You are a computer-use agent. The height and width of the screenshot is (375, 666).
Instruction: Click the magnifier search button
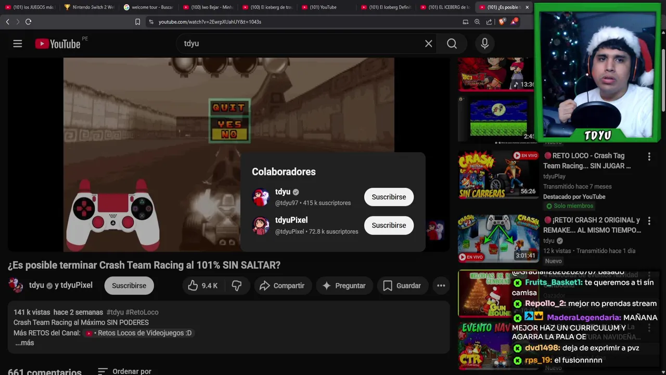[x=452, y=44]
